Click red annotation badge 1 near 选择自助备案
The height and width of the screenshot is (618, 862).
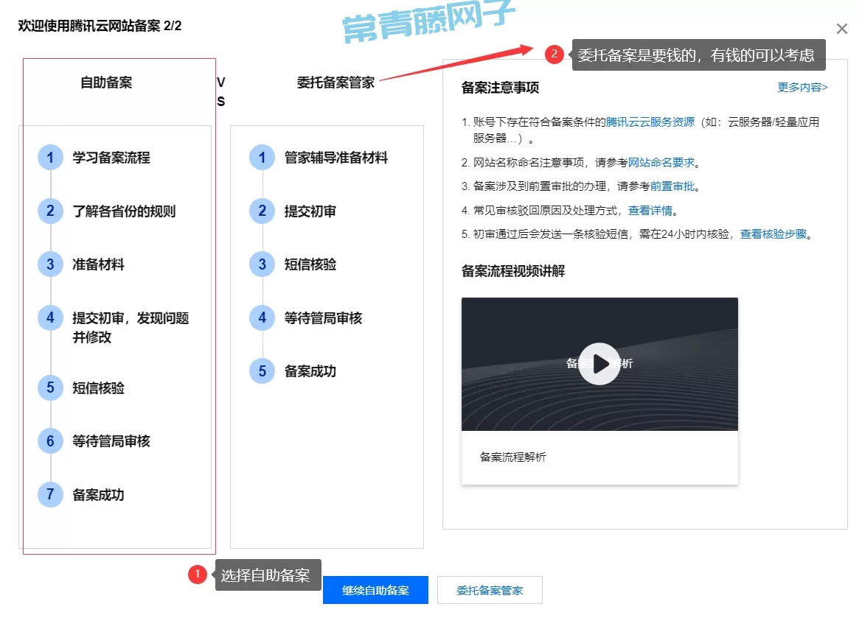[197, 575]
